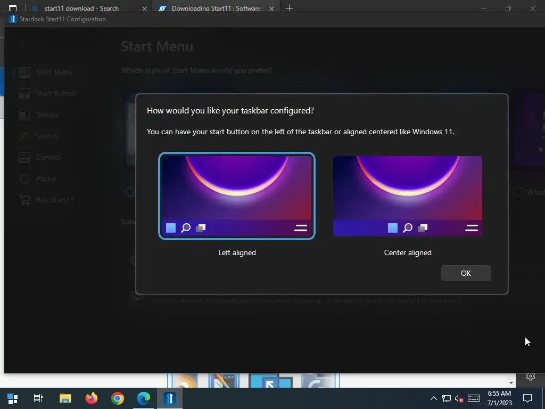Viewport: 545px width, 409px height.
Task: Open Search section in sidebar
Action: click(x=47, y=136)
